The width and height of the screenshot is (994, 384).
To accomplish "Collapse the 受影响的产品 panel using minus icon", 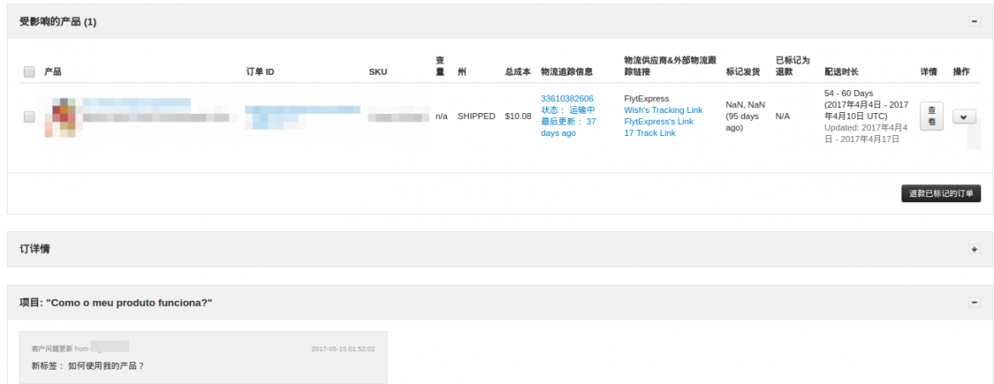I will coord(974,21).
